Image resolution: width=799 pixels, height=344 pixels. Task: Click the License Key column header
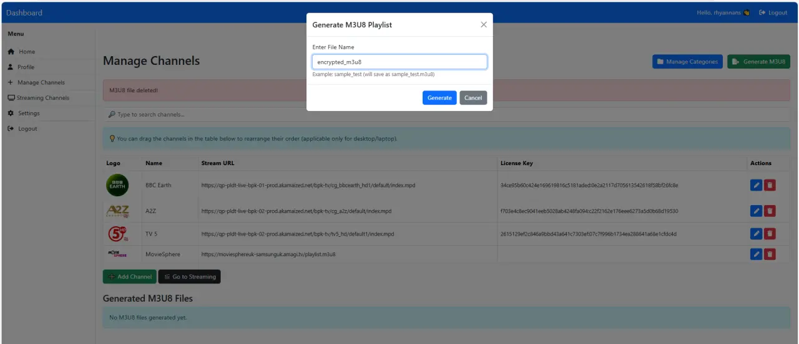coord(517,163)
